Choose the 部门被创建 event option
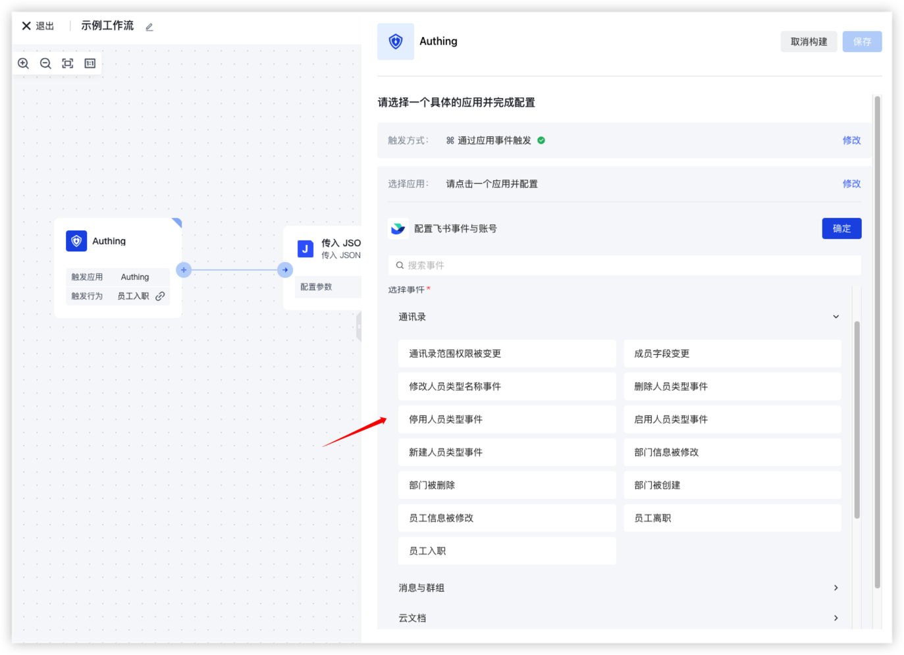Viewport: 904px width, 655px height. 732,485
